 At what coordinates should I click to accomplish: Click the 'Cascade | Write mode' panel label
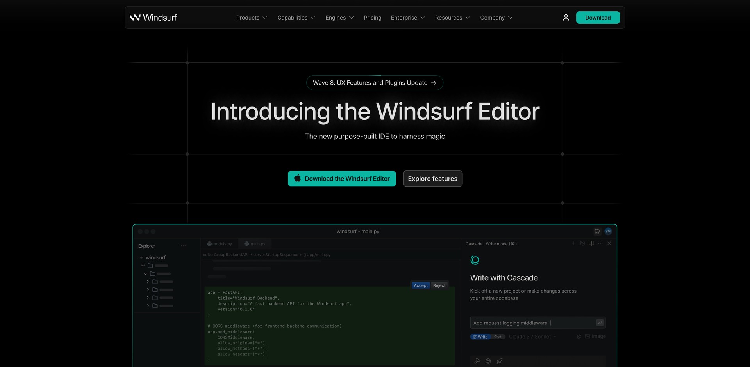click(491, 244)
